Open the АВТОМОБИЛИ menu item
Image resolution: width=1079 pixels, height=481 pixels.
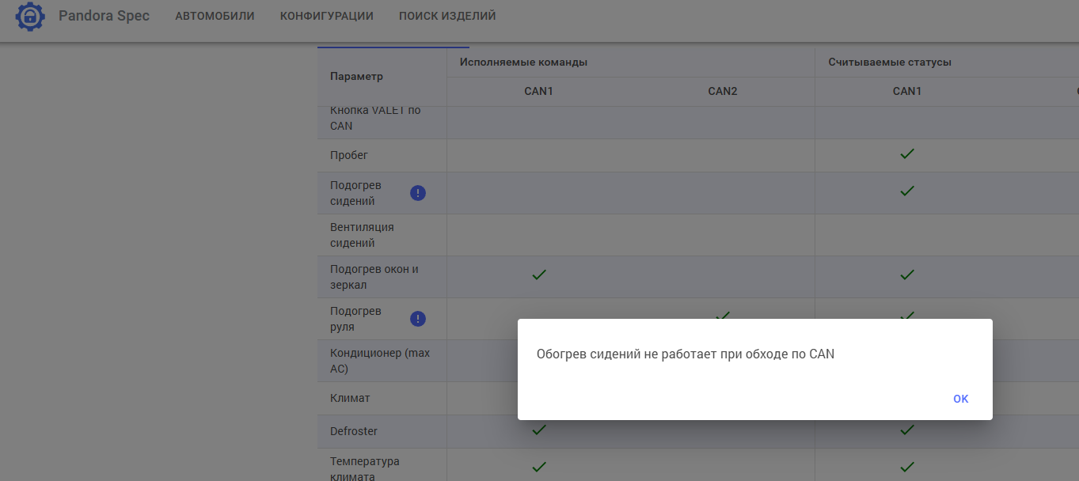pos(215,16)
